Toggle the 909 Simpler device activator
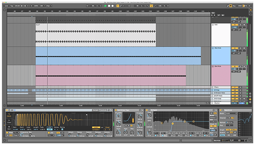This screenshot has height=146, width=259. [x=7, y=110]
